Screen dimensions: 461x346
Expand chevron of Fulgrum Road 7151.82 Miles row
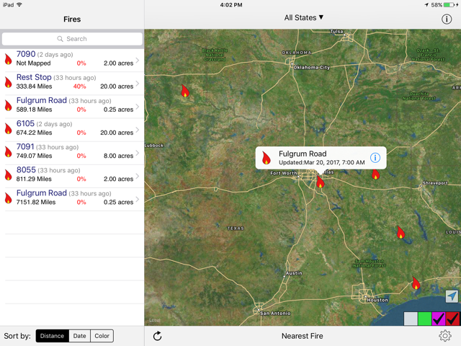[x=138, y=199]
